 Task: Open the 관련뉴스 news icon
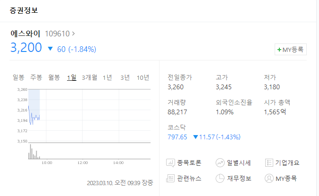click(x=170, y=179)
